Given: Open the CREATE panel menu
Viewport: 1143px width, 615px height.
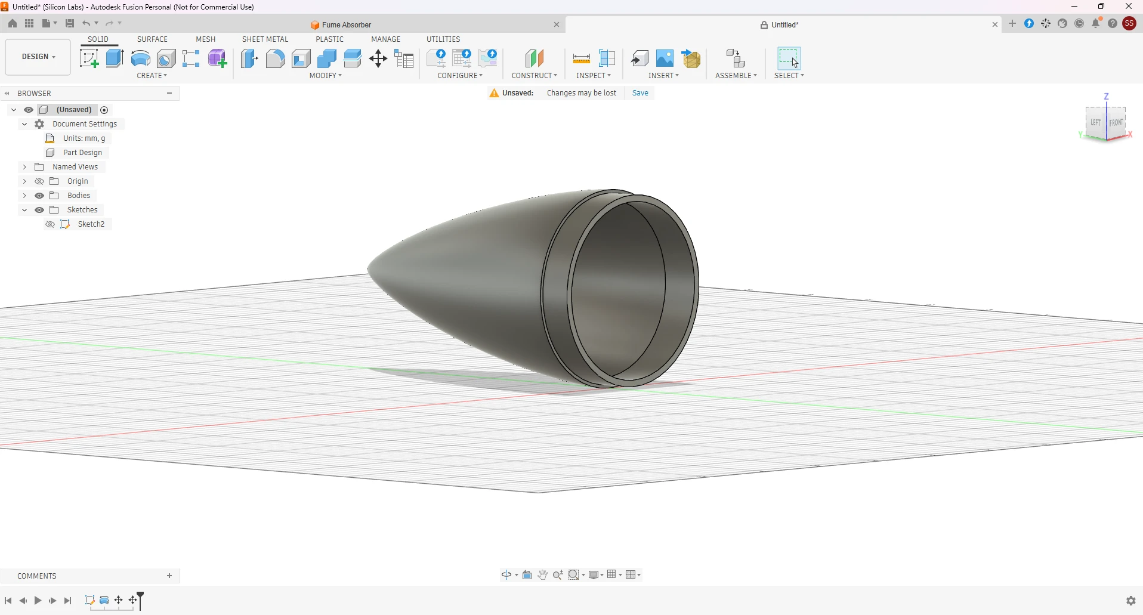Looking at the screenshot, I should pos(152,76).
